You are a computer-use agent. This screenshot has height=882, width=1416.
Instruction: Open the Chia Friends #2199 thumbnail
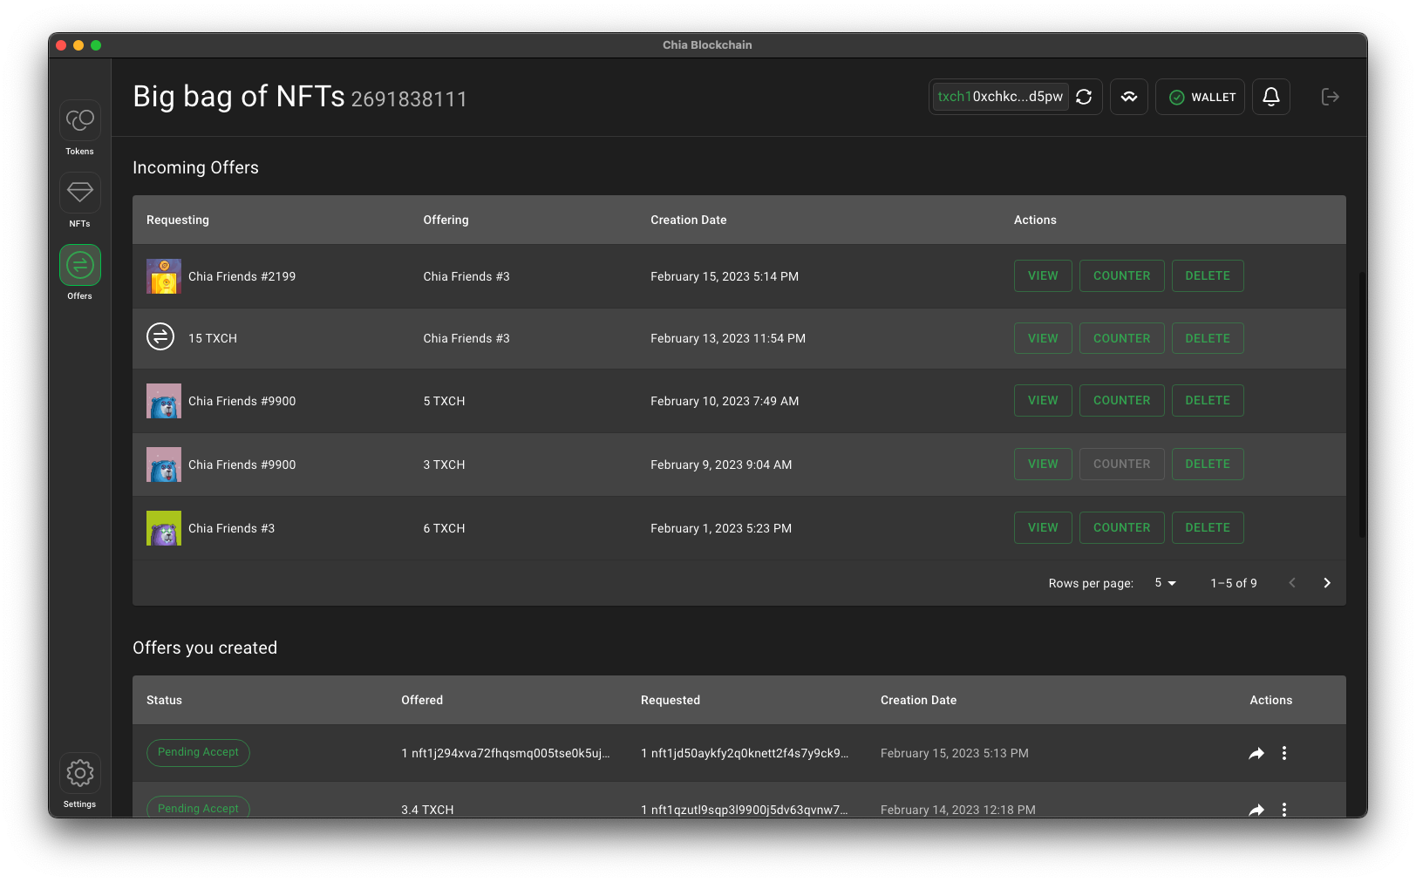[x=164, y=276]
